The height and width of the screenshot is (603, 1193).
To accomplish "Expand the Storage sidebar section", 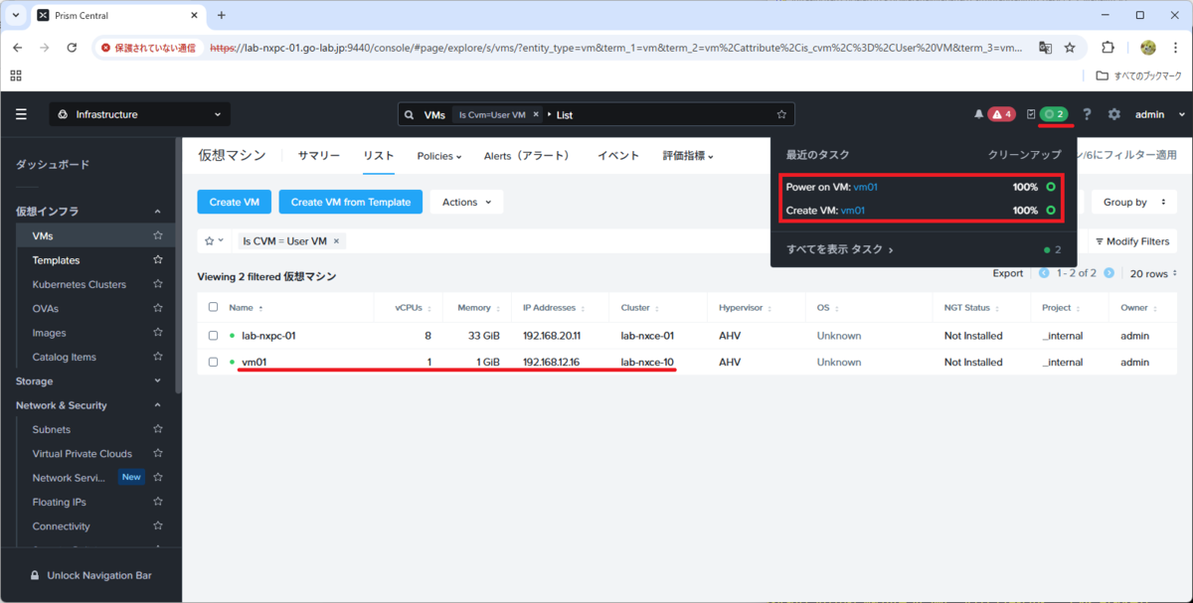I will [x=157, y=380].
